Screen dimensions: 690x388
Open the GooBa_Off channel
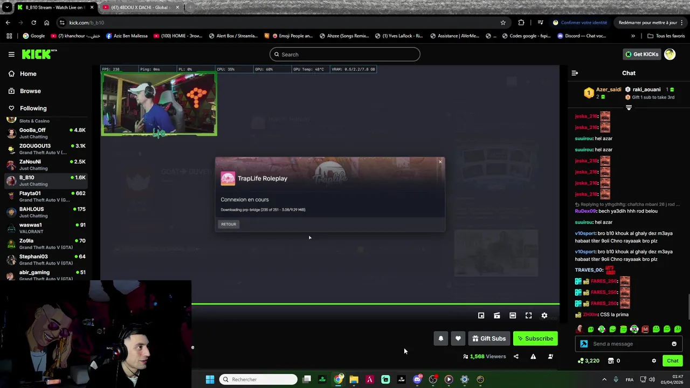tap(46, 133)
